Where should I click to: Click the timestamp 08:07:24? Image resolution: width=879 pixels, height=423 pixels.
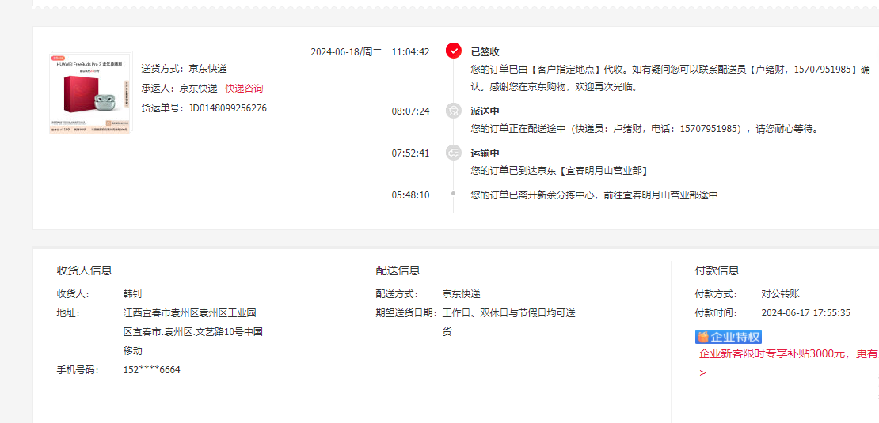tap(410, 111)
